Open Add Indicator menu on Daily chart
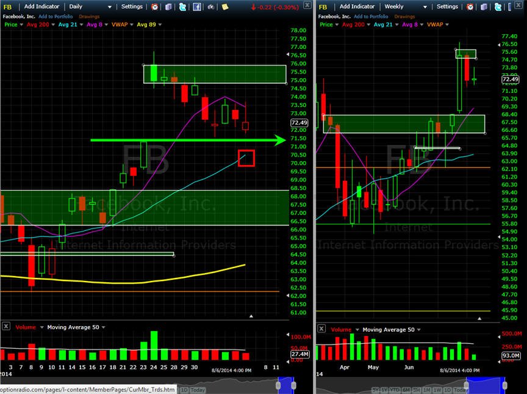Image resolution: width=527 pixels, height=394 pixels. coord(41,6)
